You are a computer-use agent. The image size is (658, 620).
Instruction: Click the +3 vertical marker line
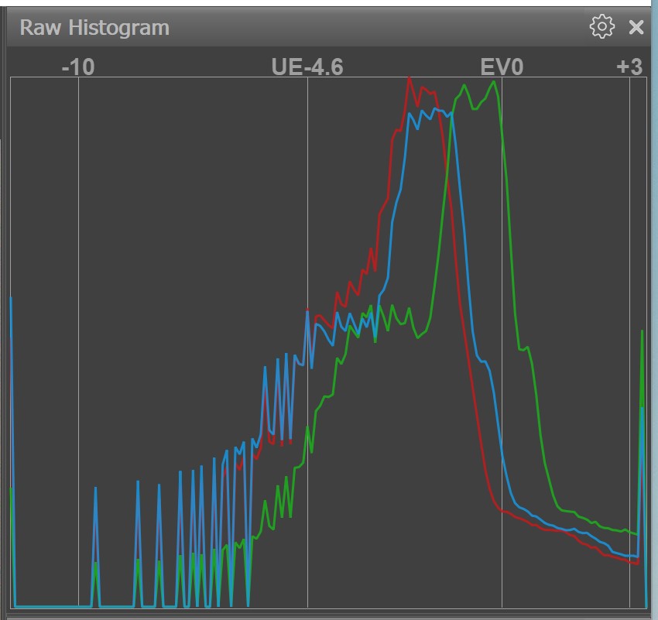[x=630, y=232]
